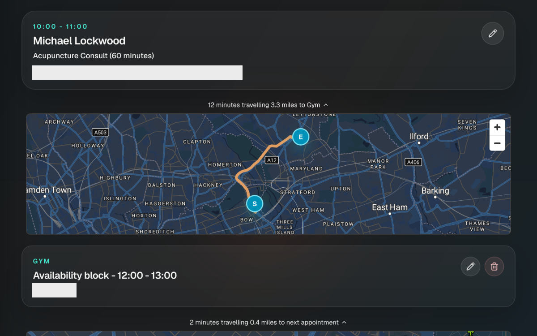
Task: Click the A503 road badge on map
Action: tap(100, 133)
